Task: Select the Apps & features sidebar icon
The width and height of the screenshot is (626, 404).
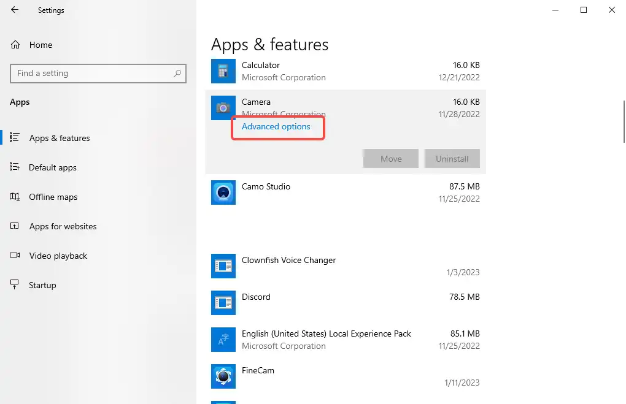Action: tap(14, 137)
